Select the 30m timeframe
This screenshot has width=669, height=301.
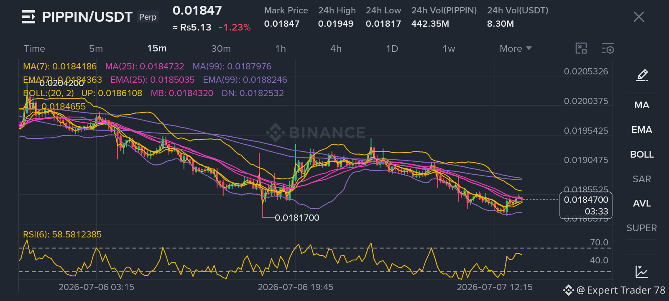[221, 48]
